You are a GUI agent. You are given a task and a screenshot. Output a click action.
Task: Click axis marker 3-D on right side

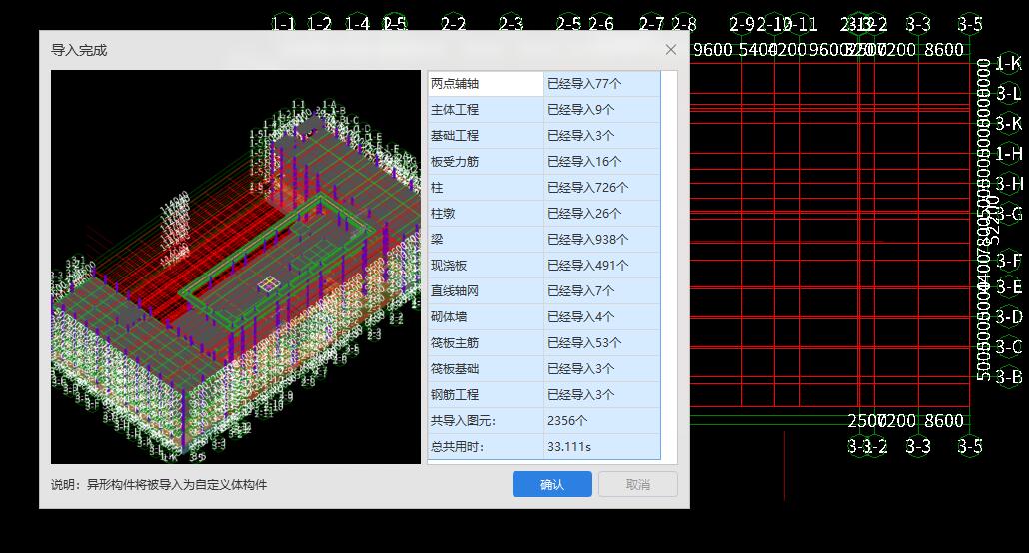click(1009, 317)
